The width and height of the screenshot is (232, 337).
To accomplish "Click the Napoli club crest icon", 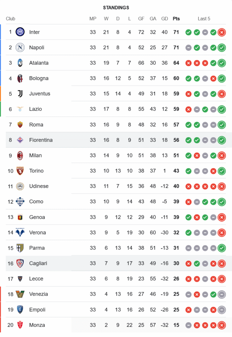I will pos(20,48).
